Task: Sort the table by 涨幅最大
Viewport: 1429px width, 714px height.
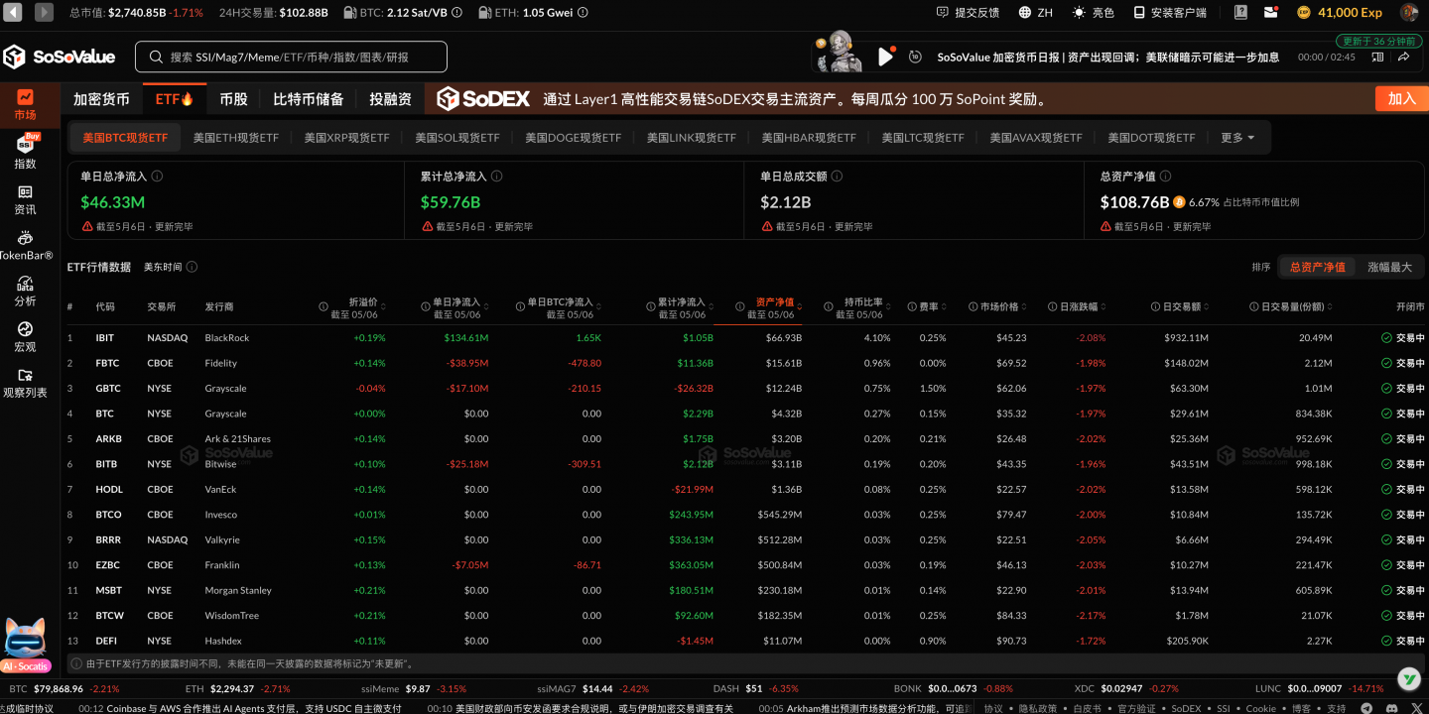Action: pos(1389,267)
